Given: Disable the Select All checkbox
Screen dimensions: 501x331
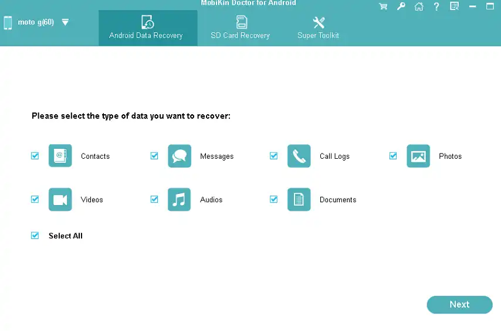Looking at the screenshot, I should (x=35, y=236).
